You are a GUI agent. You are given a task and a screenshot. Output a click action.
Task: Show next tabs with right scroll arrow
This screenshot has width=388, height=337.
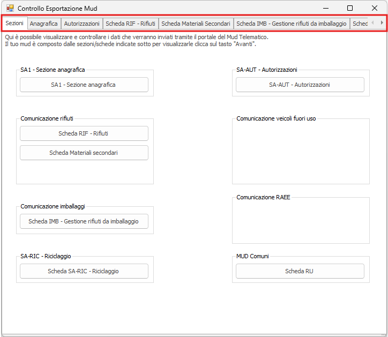(x=382, y=23)
